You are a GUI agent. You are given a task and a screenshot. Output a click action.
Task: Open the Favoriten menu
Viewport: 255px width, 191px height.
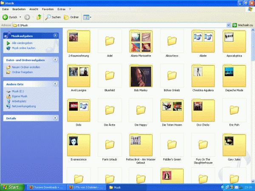tap(48, 9)
